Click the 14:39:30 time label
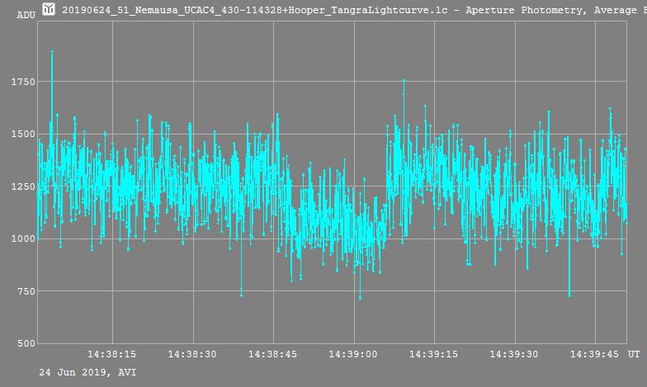647x387 pixels. coord(514,355)
